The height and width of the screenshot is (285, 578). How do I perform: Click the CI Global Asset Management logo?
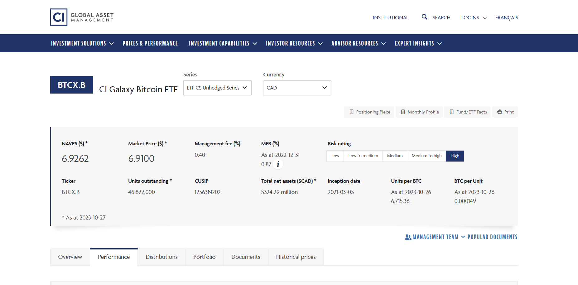pos(82,17)
